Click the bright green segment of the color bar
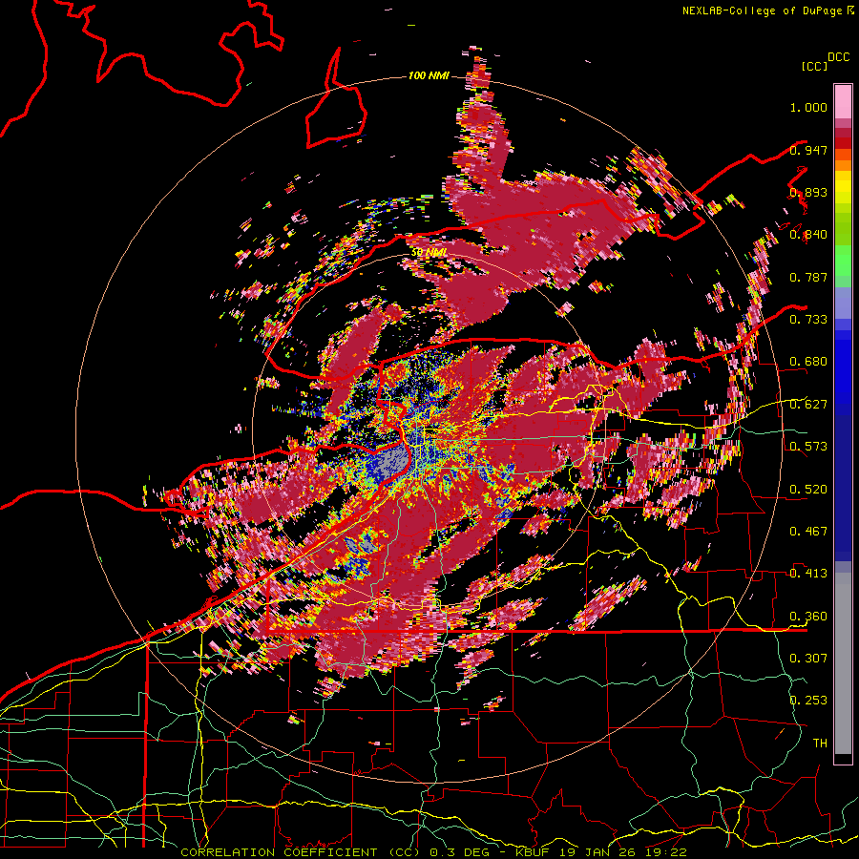 [x=843, y=261]
